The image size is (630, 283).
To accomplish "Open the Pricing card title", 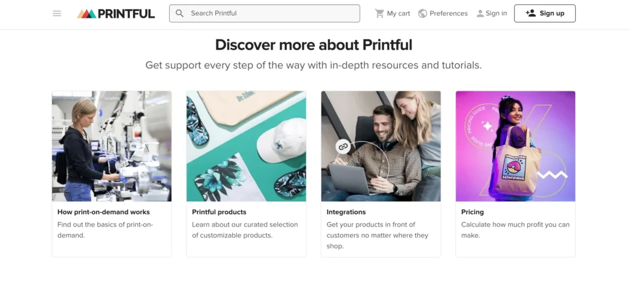I will (x=472, y=212).
